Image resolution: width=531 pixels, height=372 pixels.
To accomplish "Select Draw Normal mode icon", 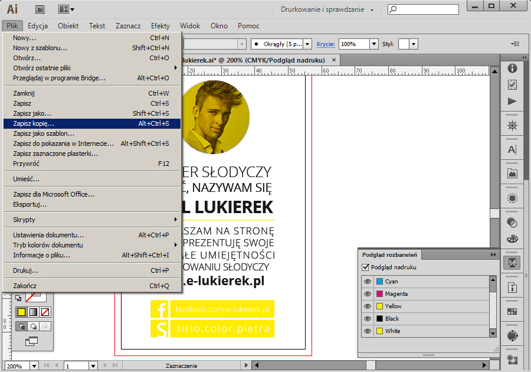I will pyautogui.click(x=21, y=327).
